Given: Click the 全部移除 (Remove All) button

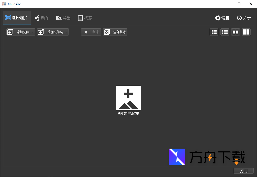Looking at the screenshot, I should [115, 32].
